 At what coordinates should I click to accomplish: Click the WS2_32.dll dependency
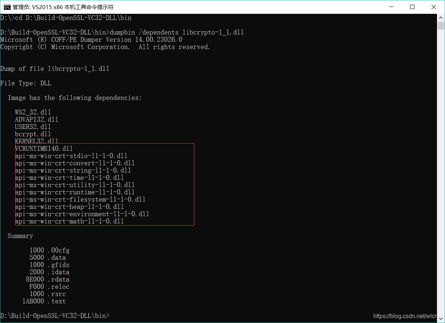(x=33, y=112)
